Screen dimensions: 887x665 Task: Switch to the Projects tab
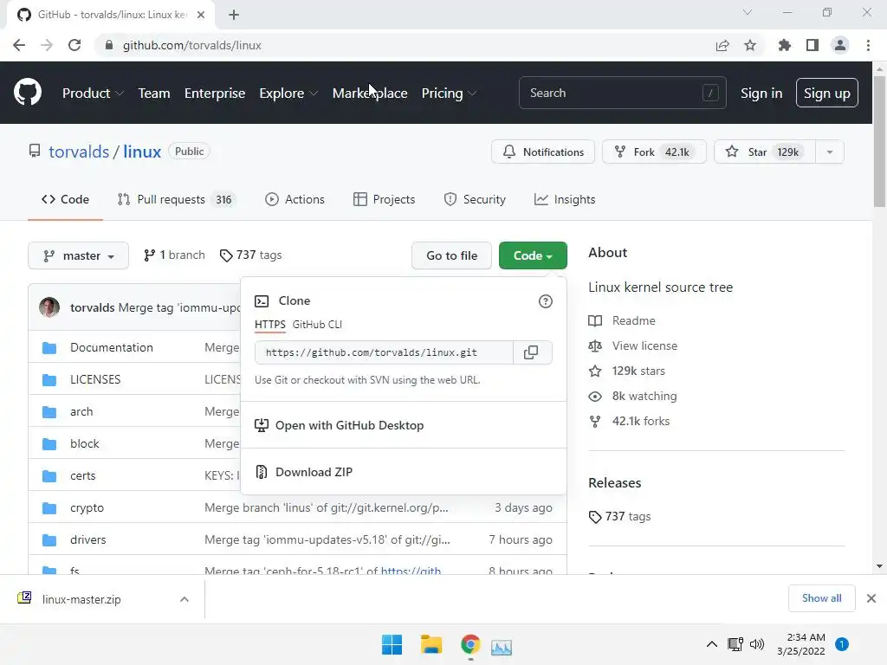click(x=384, y=200)
